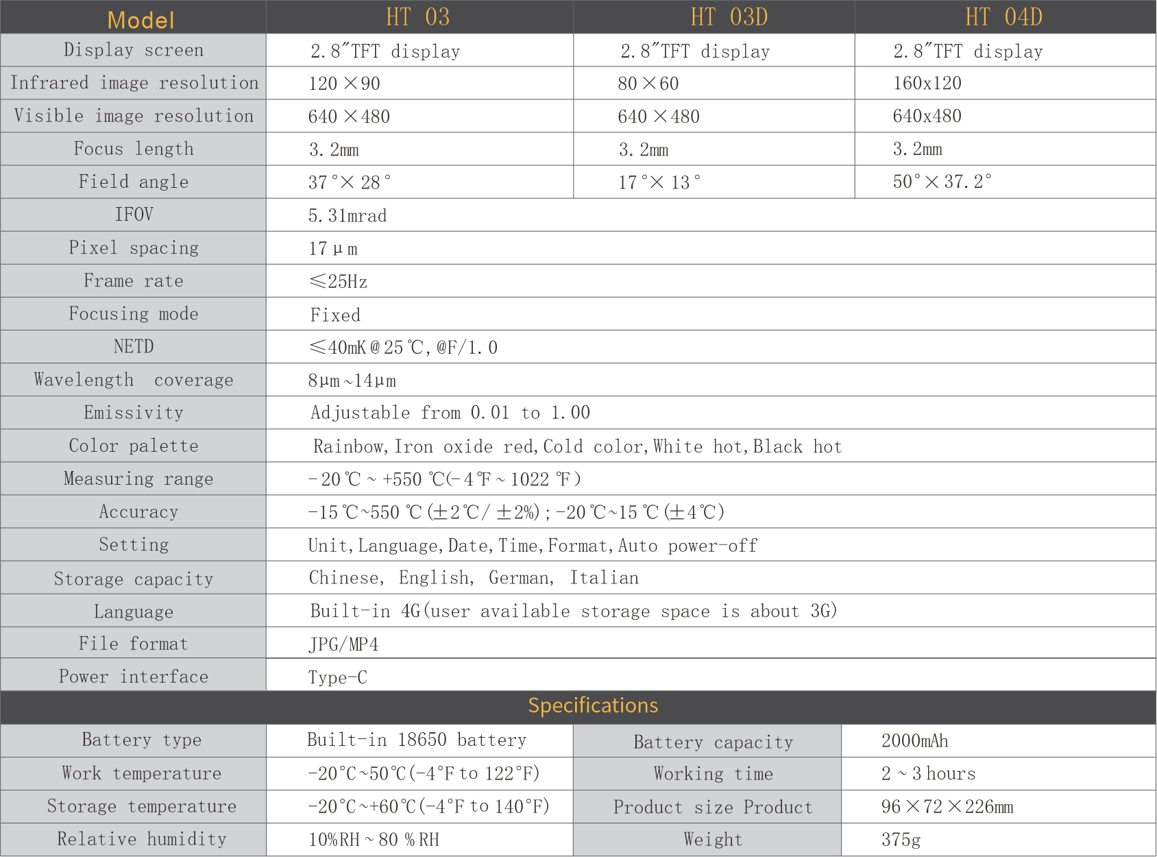1157x857 pixels.
Task: Click the 375g weight value
Action: pos(901,840)
